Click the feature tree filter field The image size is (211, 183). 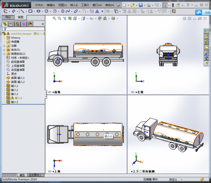(23, 29)
